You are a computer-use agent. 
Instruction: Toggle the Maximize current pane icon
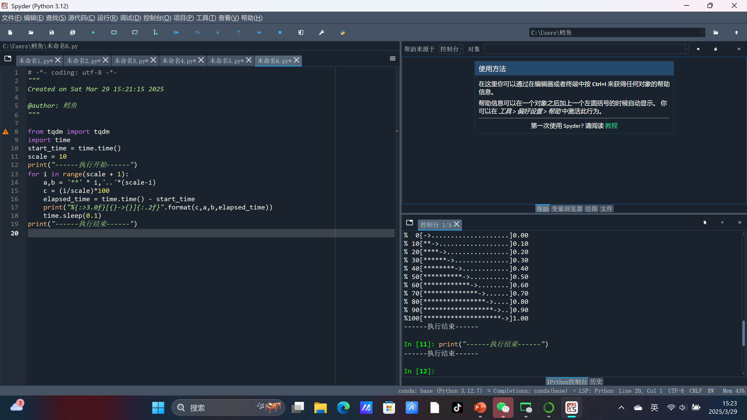coord(301,32)
